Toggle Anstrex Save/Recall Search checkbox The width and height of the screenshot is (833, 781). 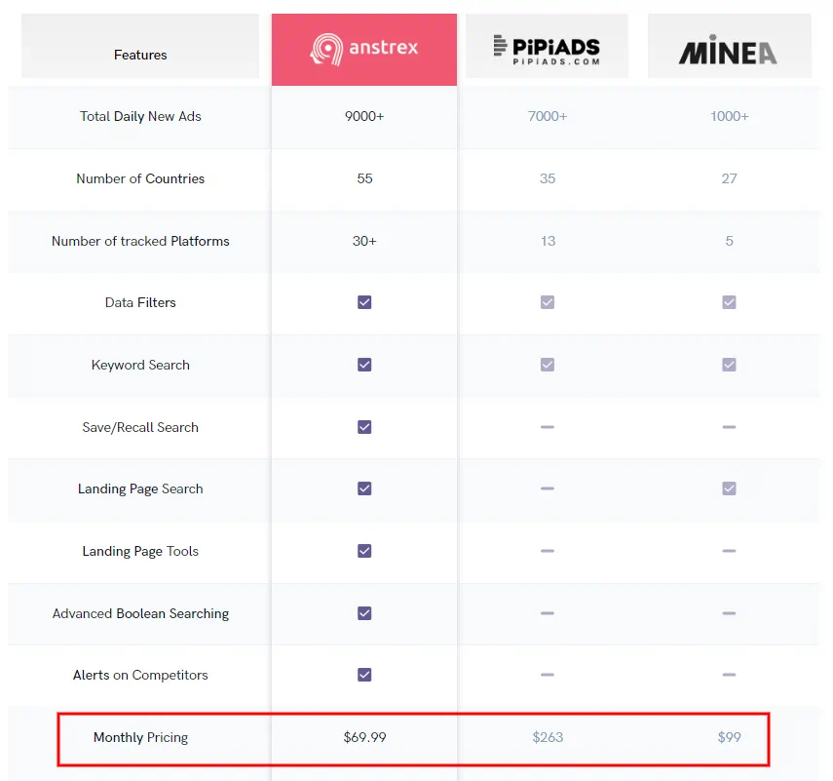pyautogui.click(x=364, y=427)
